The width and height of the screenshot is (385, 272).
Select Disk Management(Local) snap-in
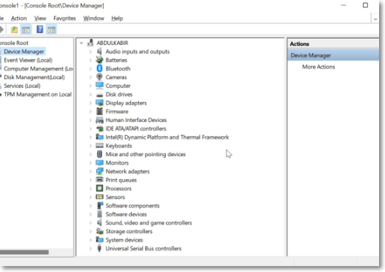[x=34, y=77]
